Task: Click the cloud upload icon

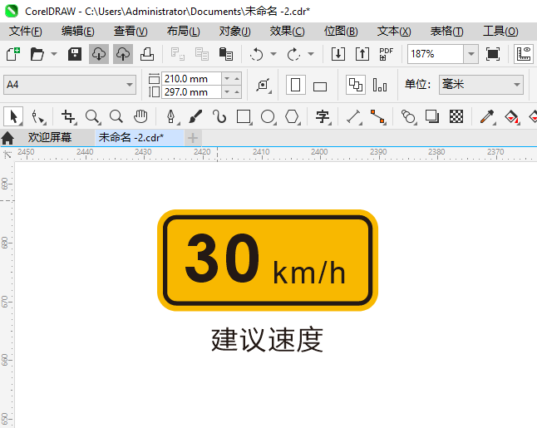Action: [123, 54]
